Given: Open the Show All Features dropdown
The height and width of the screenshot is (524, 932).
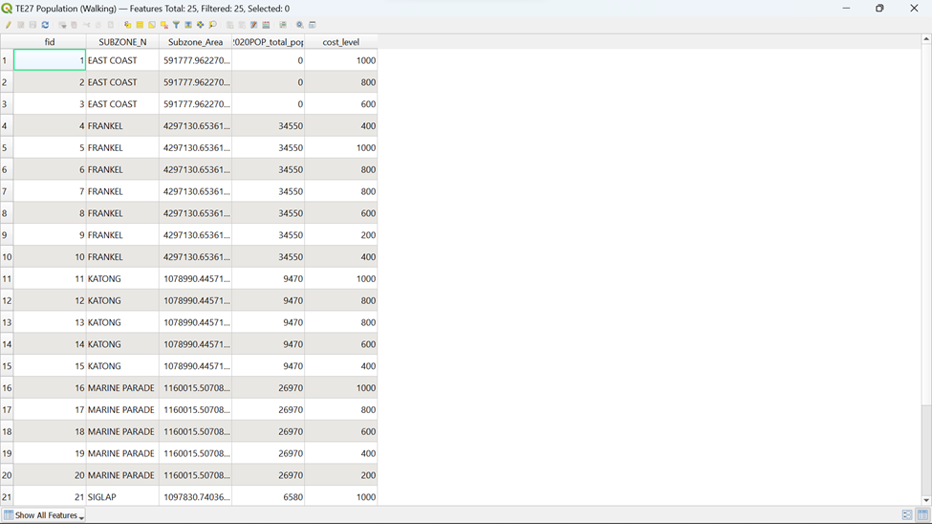Looking at the screenshot, I should (x=44, y=515).
